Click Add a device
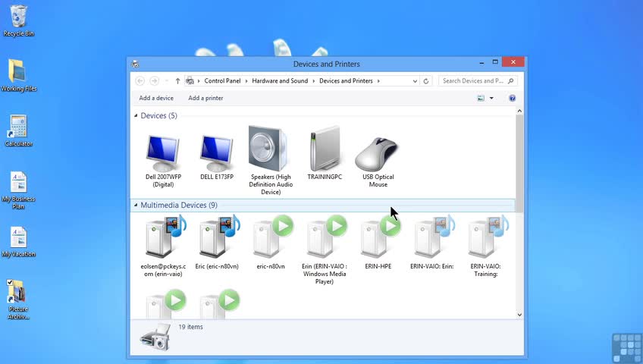Screen dimensions: 643x364 click(x=156, y=98)
